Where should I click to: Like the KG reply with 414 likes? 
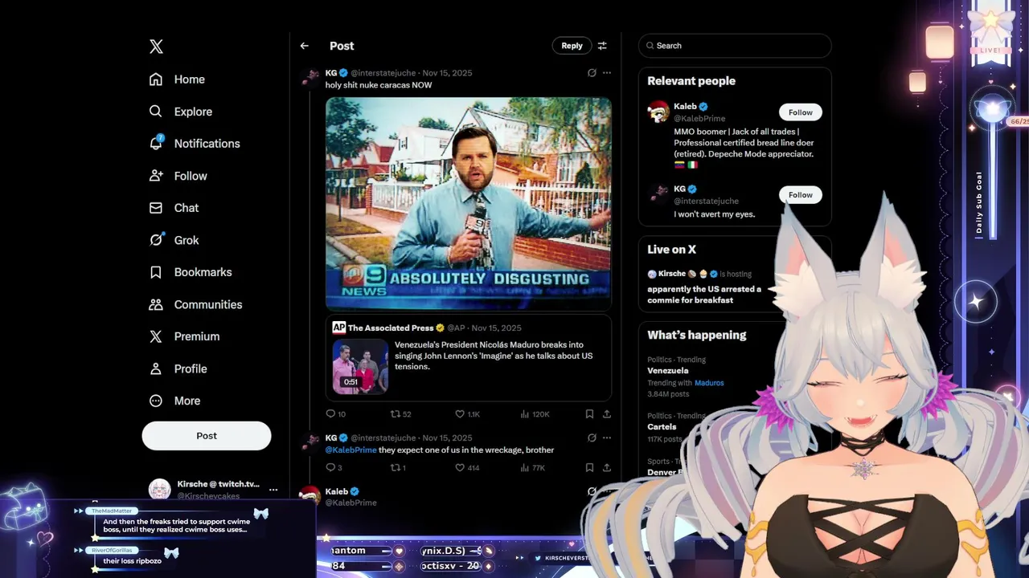click(x=467, y=468)
